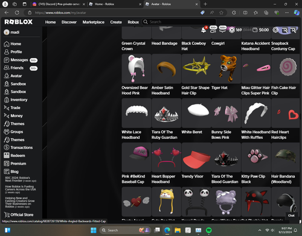Open Messages in the sidebar

21,60
